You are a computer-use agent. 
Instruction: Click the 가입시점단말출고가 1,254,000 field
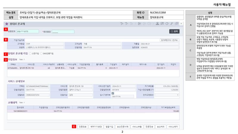click(x=167, y=90)
